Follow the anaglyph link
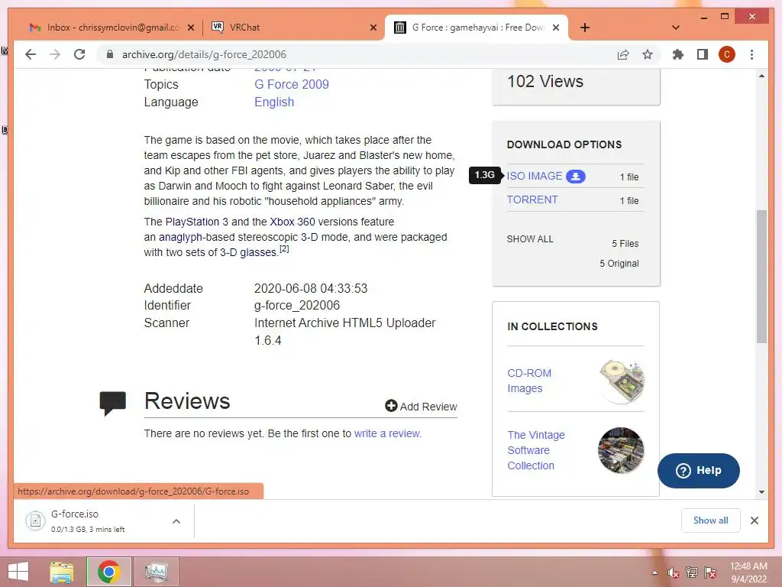 180,237
